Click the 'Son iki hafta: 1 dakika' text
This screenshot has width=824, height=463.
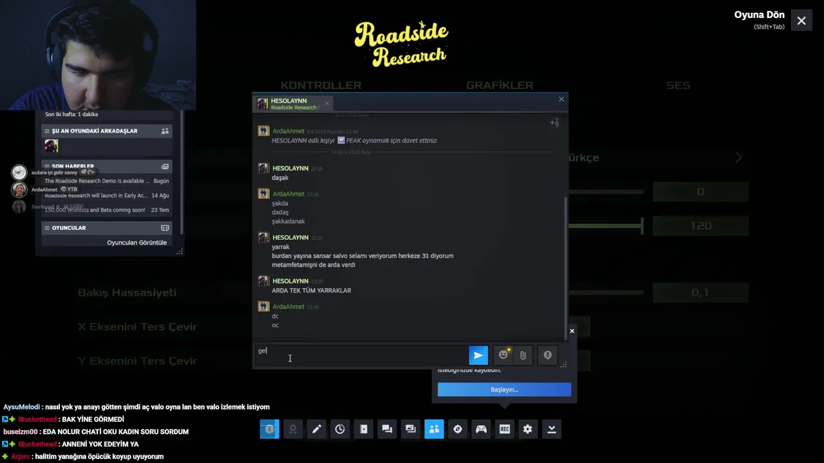(x=71, y=114)
